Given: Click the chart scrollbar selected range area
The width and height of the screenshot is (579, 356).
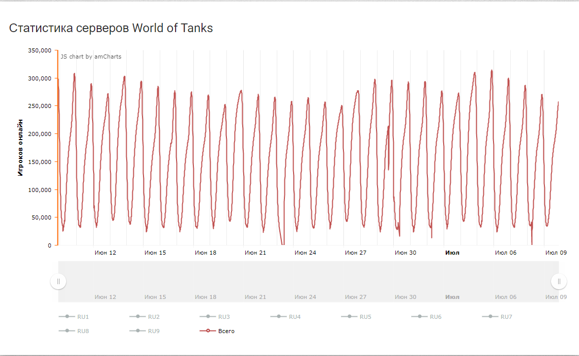Looking at the screenshot, I should coord(308,282).
